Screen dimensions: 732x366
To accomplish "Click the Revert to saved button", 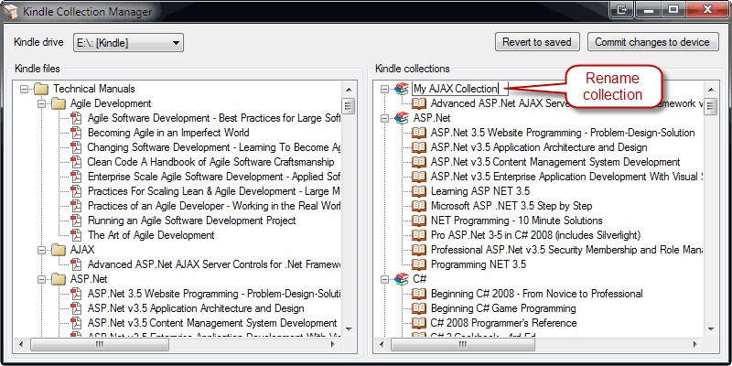I will coord(538,42).
